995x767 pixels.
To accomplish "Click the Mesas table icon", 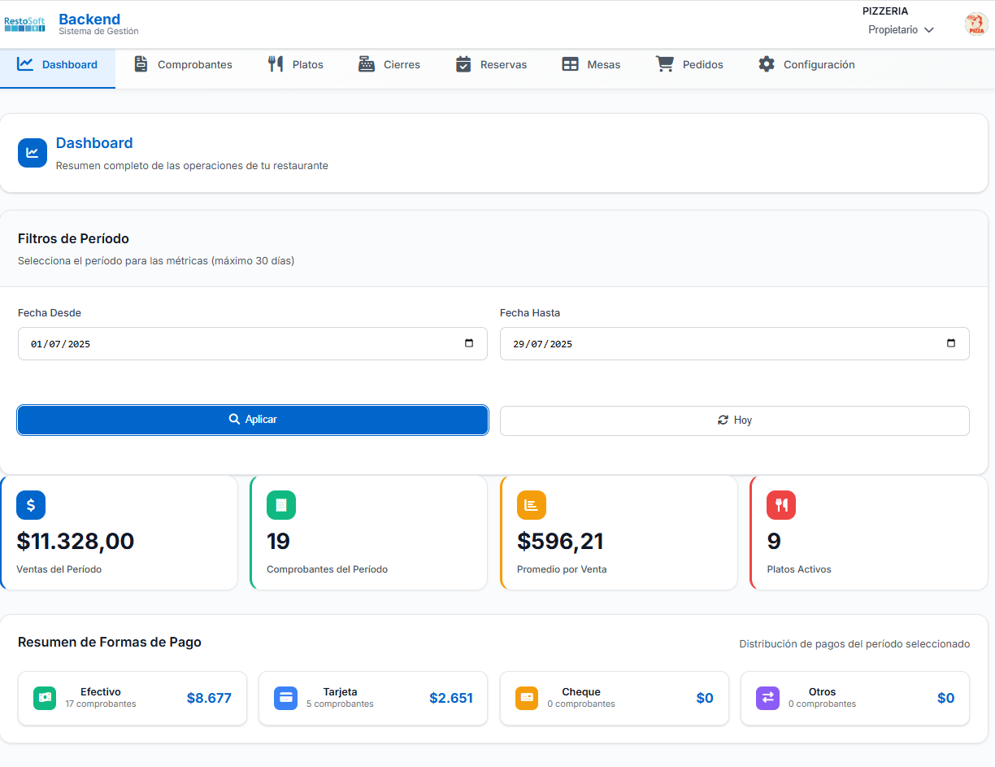I will pos(570,64).
